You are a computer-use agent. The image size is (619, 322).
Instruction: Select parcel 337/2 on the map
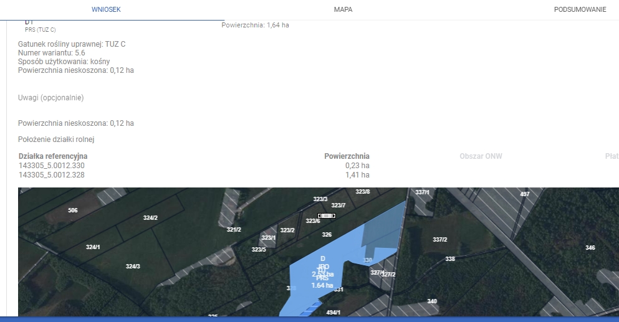click(439, 240)
